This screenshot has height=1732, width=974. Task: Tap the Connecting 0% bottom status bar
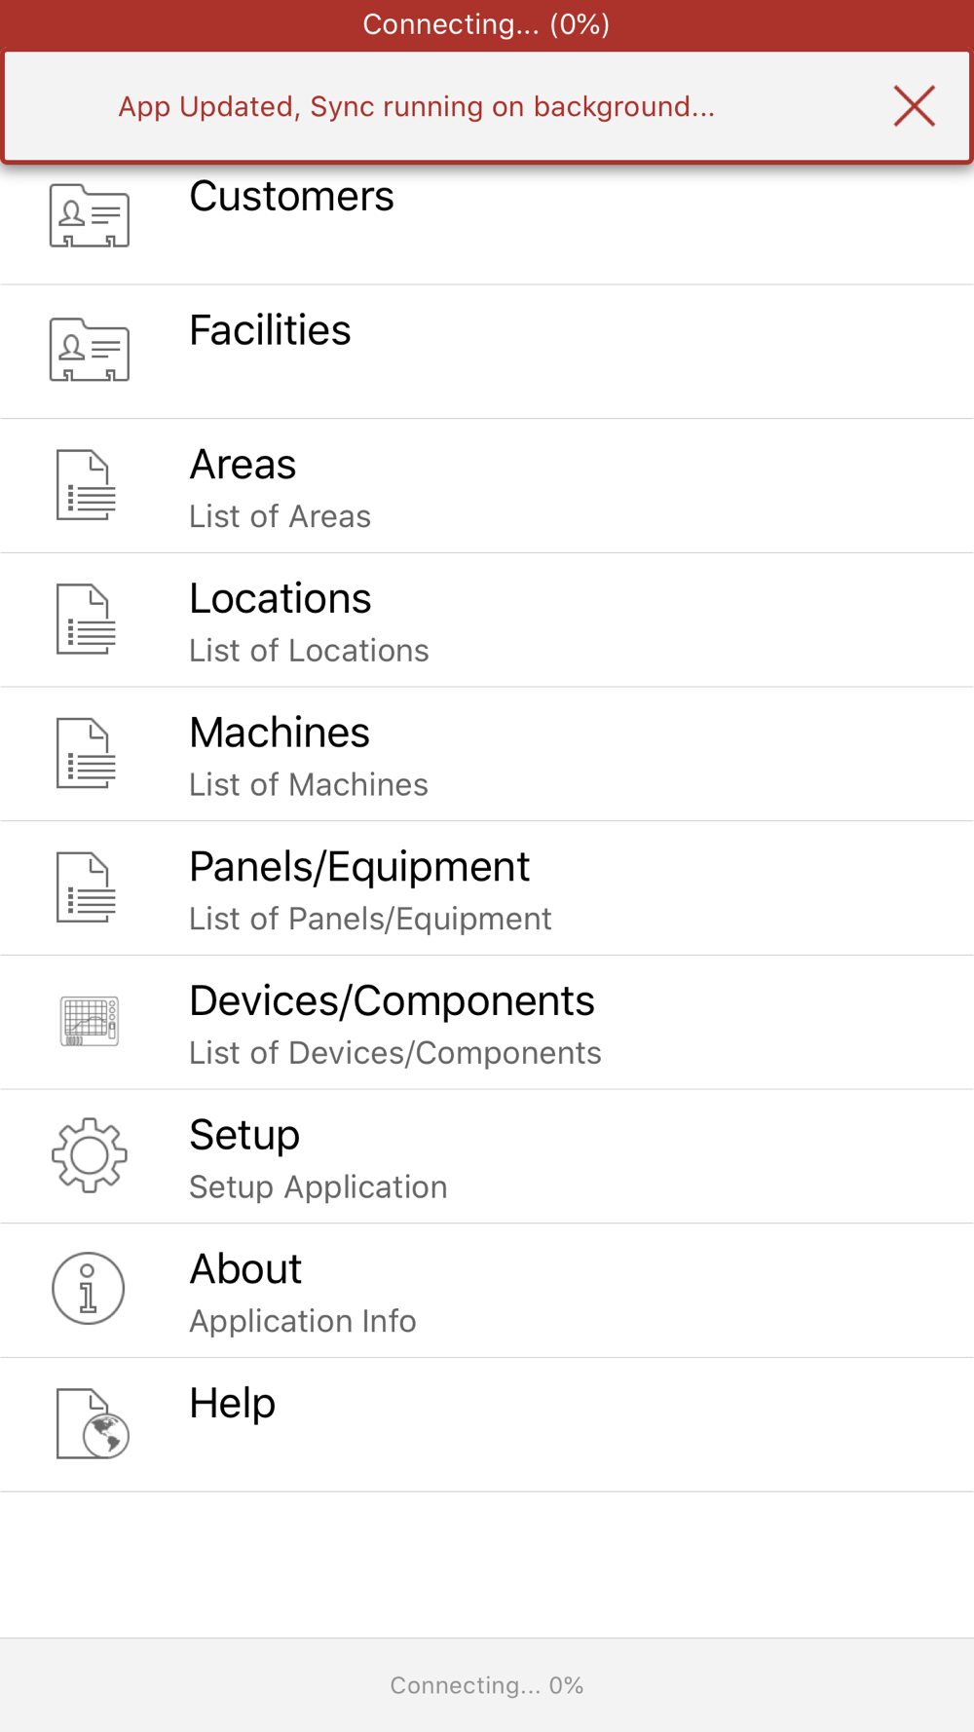click(487, 1685)
